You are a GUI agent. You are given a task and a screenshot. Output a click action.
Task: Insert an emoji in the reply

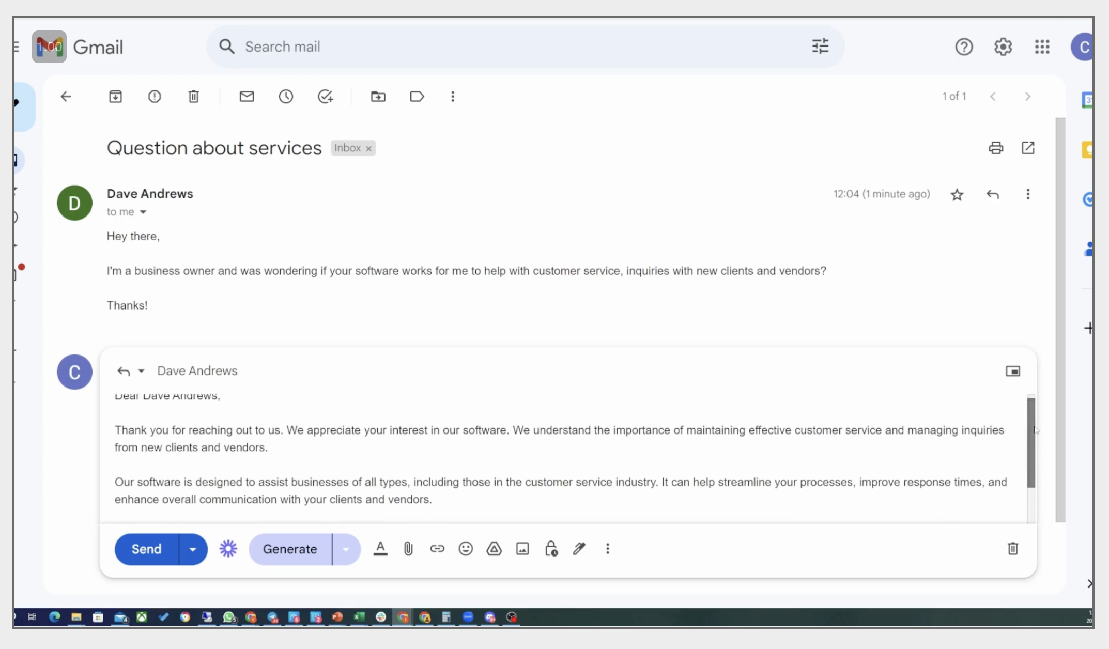(x=466, y=549)
